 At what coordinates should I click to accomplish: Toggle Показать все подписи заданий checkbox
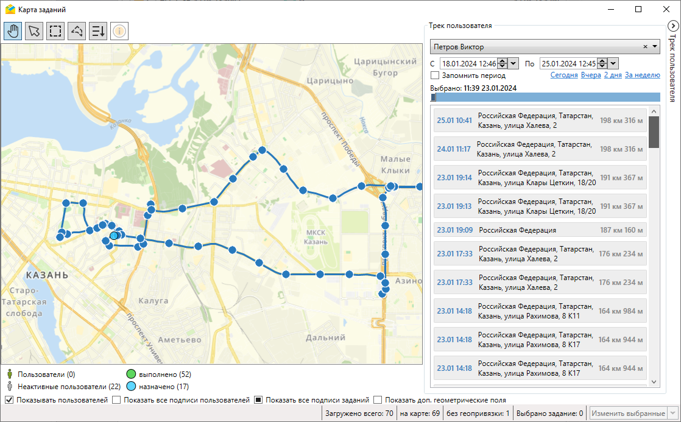click(258, 400)
